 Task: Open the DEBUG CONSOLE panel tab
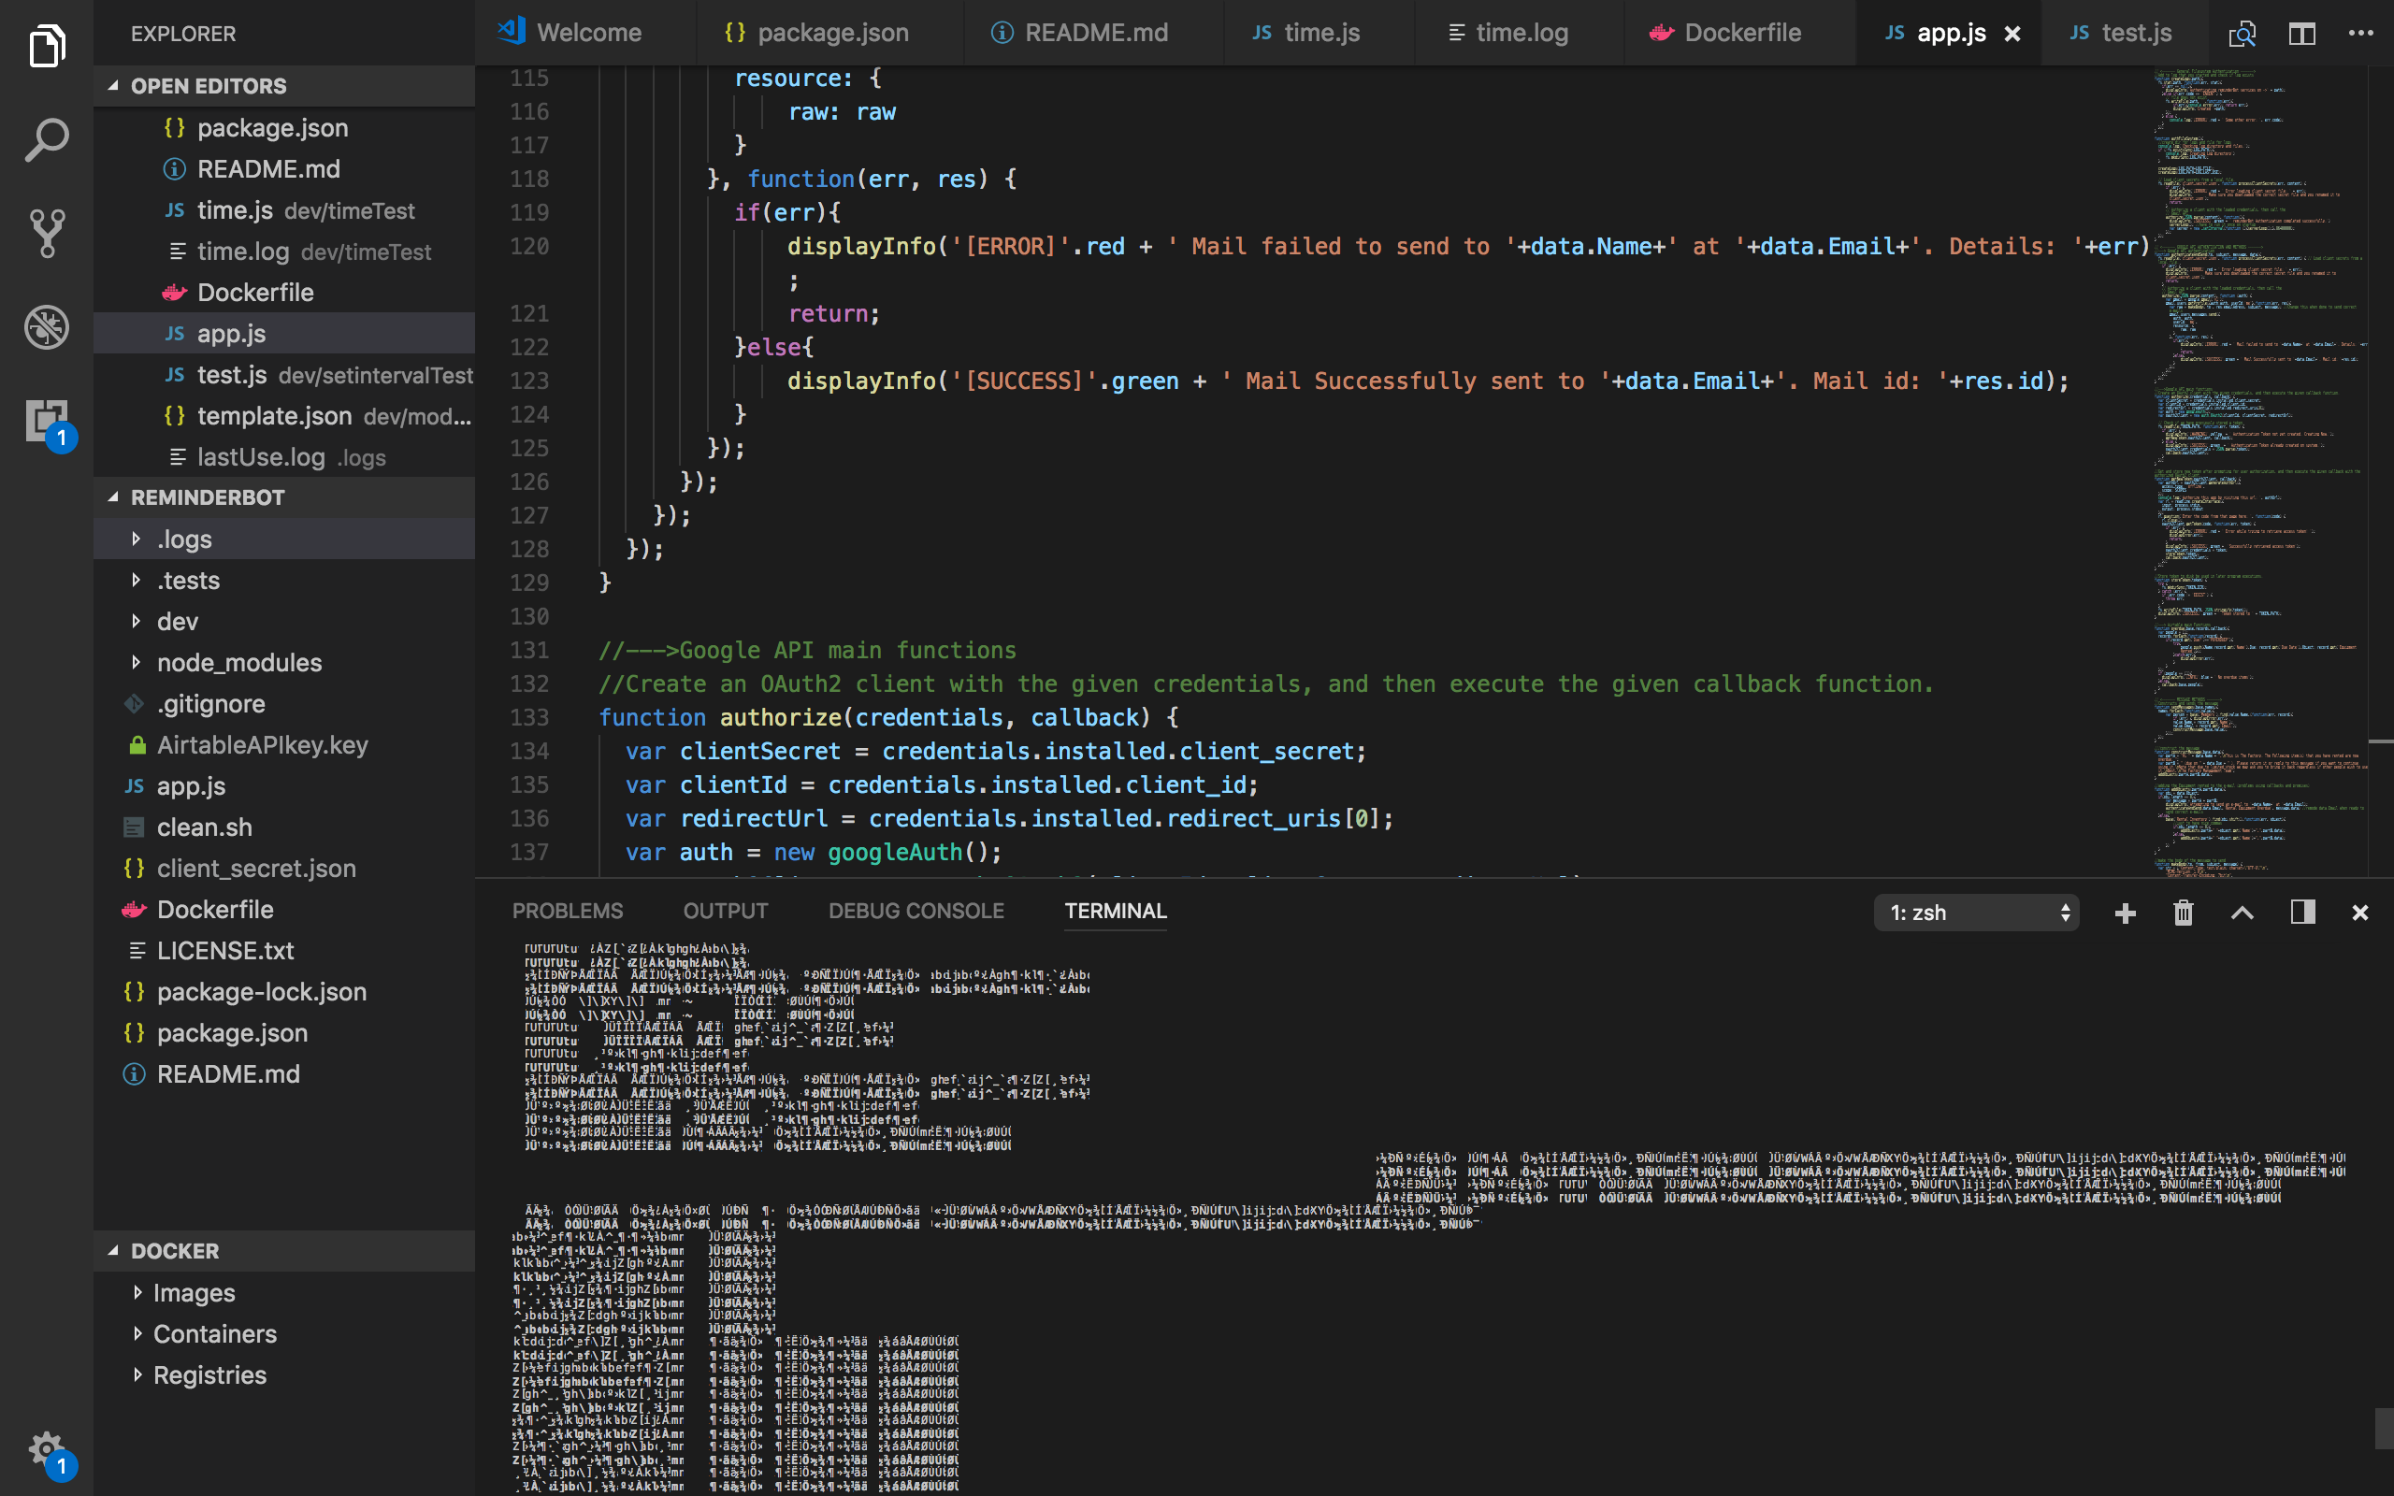tap(916, 911)
